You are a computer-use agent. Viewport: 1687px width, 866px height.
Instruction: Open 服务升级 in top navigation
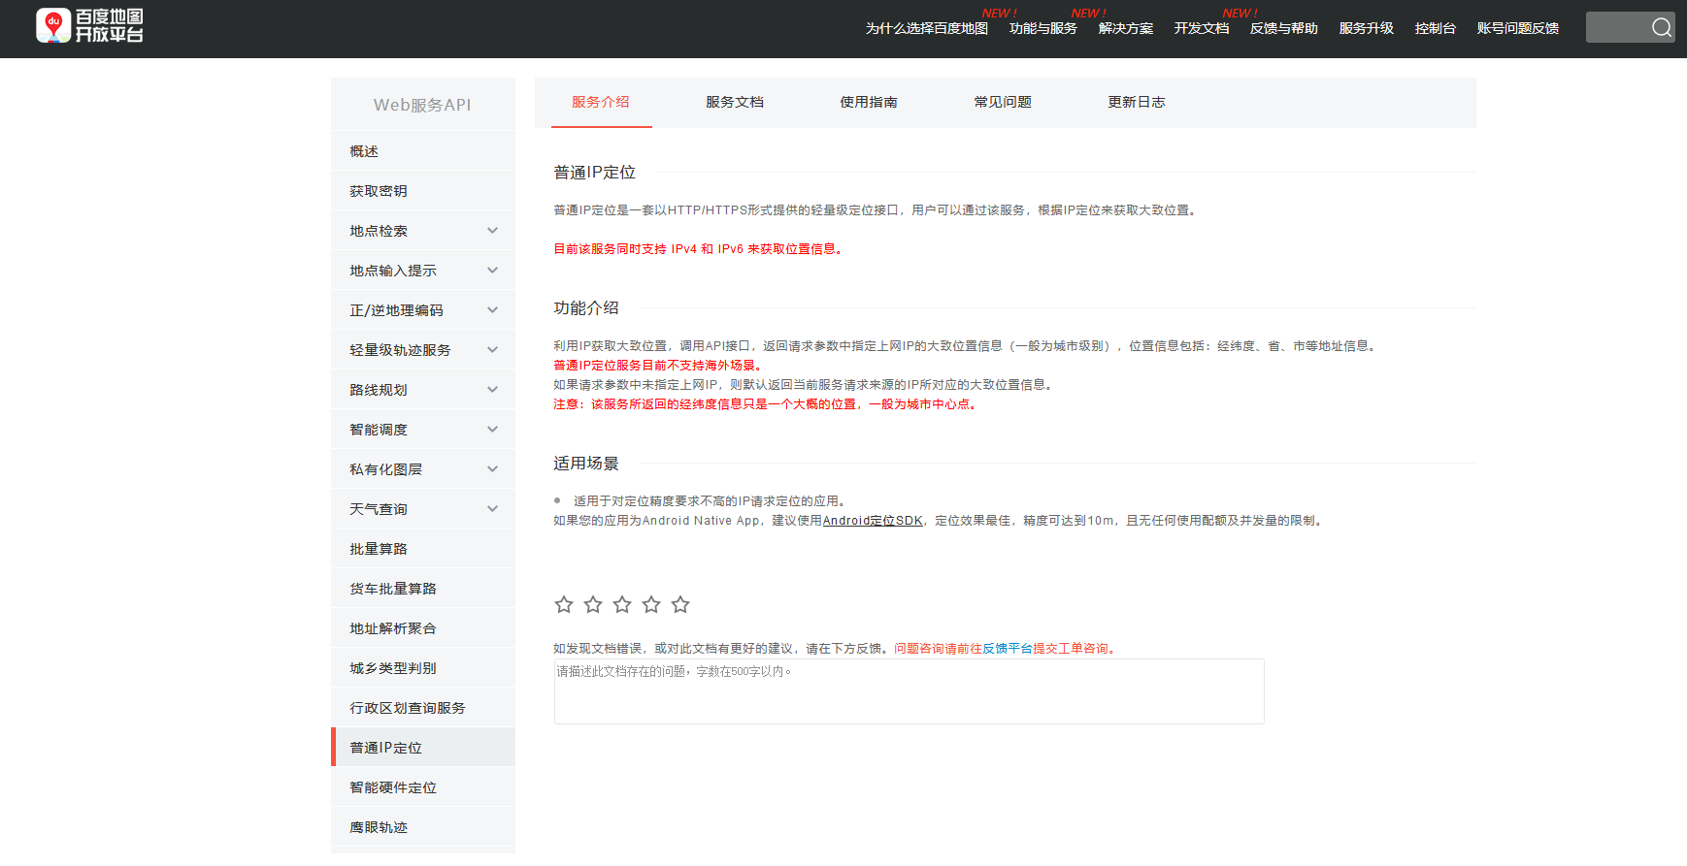(1367, 28)
